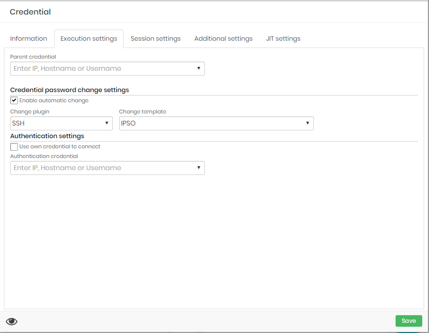Screen dimensions: 429x333
Task: Open the SSH change plugin dropdown
Action: [x=61, y=123]
